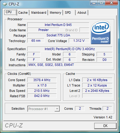Select the CPU tab
Image resolution: width=120 pixels, height=133 pixels.
click(x=10, y=12)
